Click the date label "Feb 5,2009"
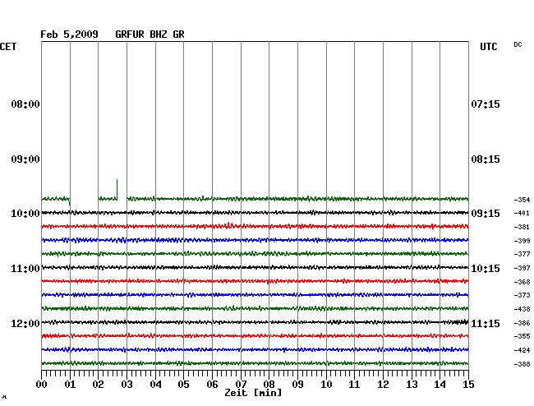534x406 pixels. [x=69, y=35]
